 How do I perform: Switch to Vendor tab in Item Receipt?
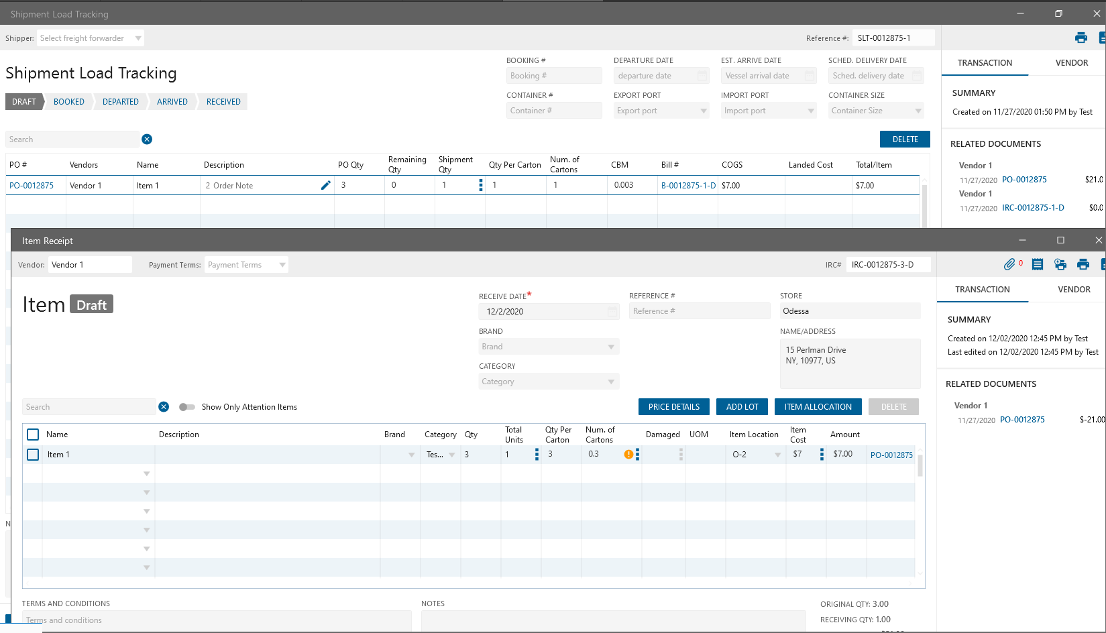1074,290
